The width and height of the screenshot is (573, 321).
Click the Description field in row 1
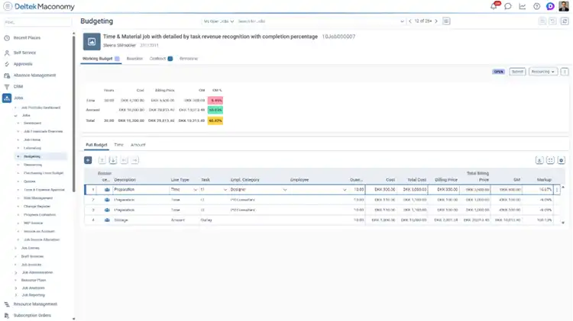(141, 190)
